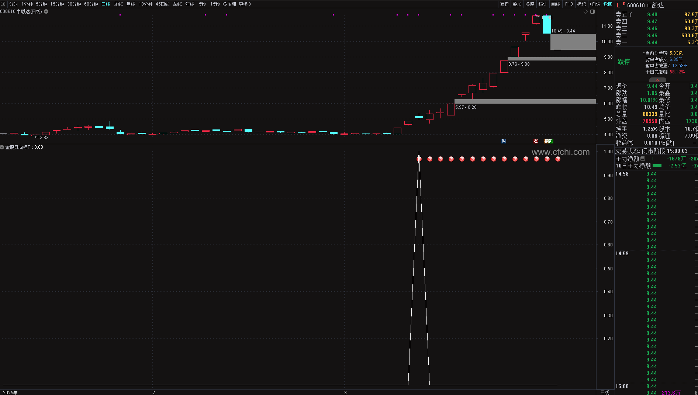698x395 pixels.
Task: Activate the 画线 drawing tool
Action: click(x=556, y=4)
